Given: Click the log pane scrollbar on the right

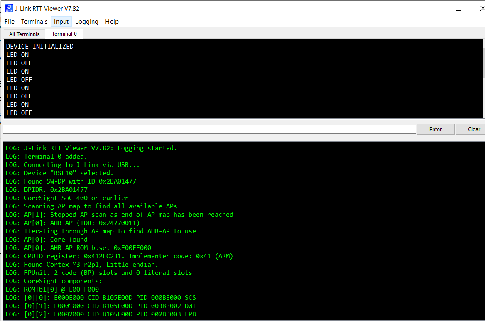Looking at the screenshot, I should (483, 228).
